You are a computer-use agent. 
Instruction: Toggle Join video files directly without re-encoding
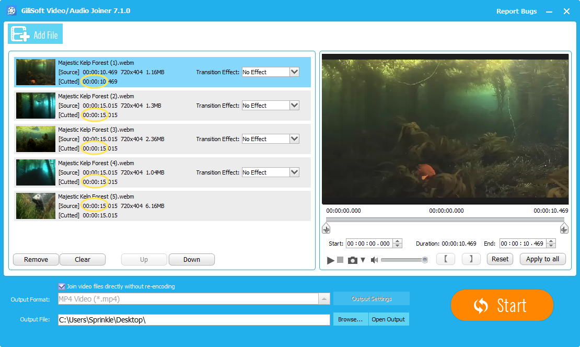click(62, 286)
